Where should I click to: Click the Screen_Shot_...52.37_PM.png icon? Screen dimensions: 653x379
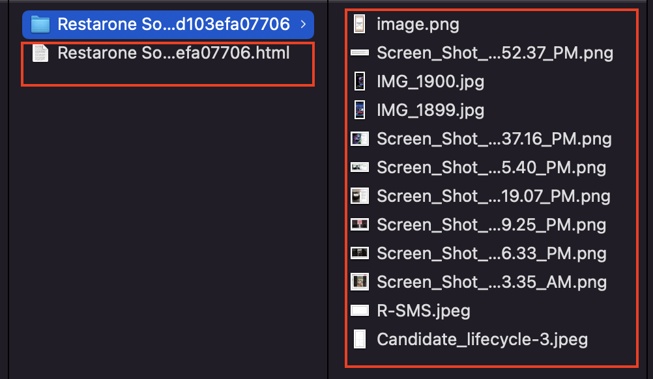(360, 53)
